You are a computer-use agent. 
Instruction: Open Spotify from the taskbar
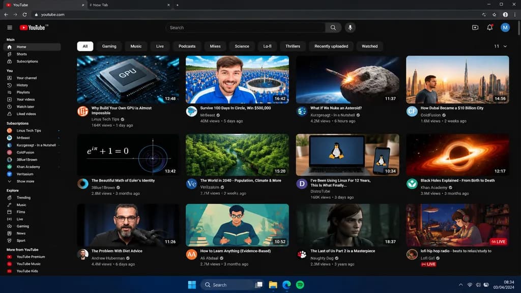tap(300, 285)
